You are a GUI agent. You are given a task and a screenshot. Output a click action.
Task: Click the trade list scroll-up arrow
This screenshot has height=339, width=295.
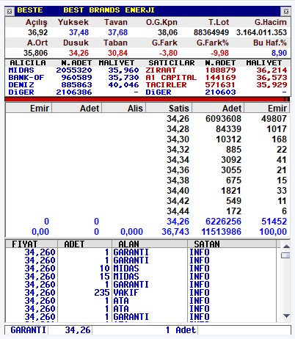[286, 246]
